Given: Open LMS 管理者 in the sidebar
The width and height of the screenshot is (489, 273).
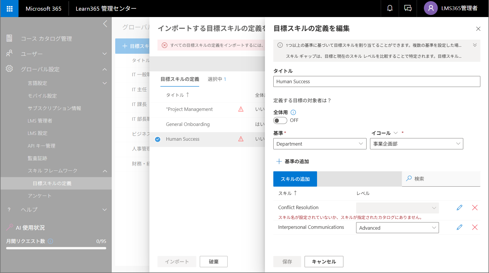Looking at the screenshot, I should [40, 121].
